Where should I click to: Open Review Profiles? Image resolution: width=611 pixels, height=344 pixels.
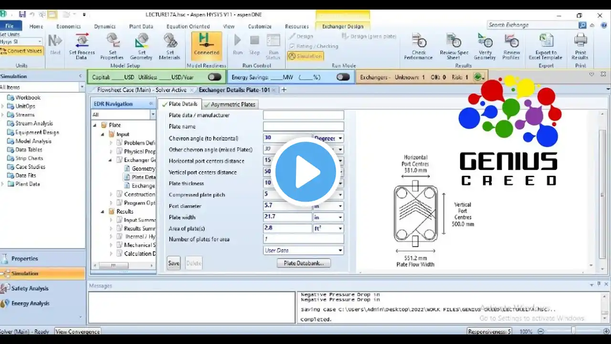point(511,46)
